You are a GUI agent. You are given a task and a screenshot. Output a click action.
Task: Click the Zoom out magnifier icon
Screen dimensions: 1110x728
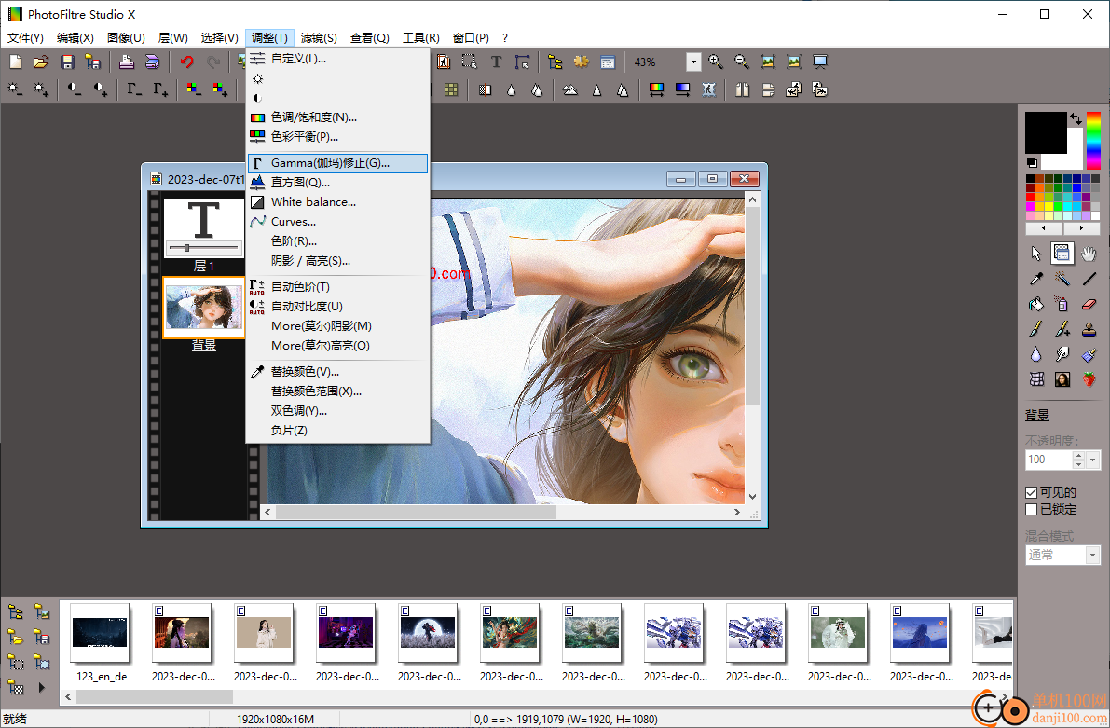click(x=741, y=62)
